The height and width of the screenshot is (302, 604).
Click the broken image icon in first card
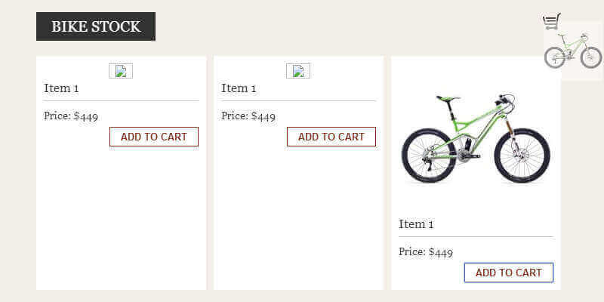pos(121,71)
